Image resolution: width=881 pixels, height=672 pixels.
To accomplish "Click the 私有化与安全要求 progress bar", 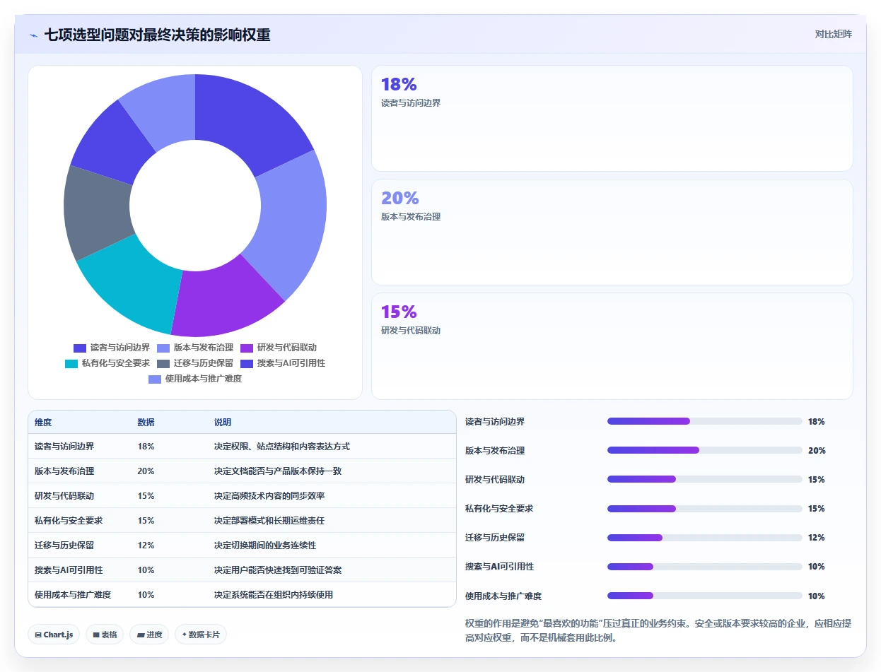I will click(705, 508).
